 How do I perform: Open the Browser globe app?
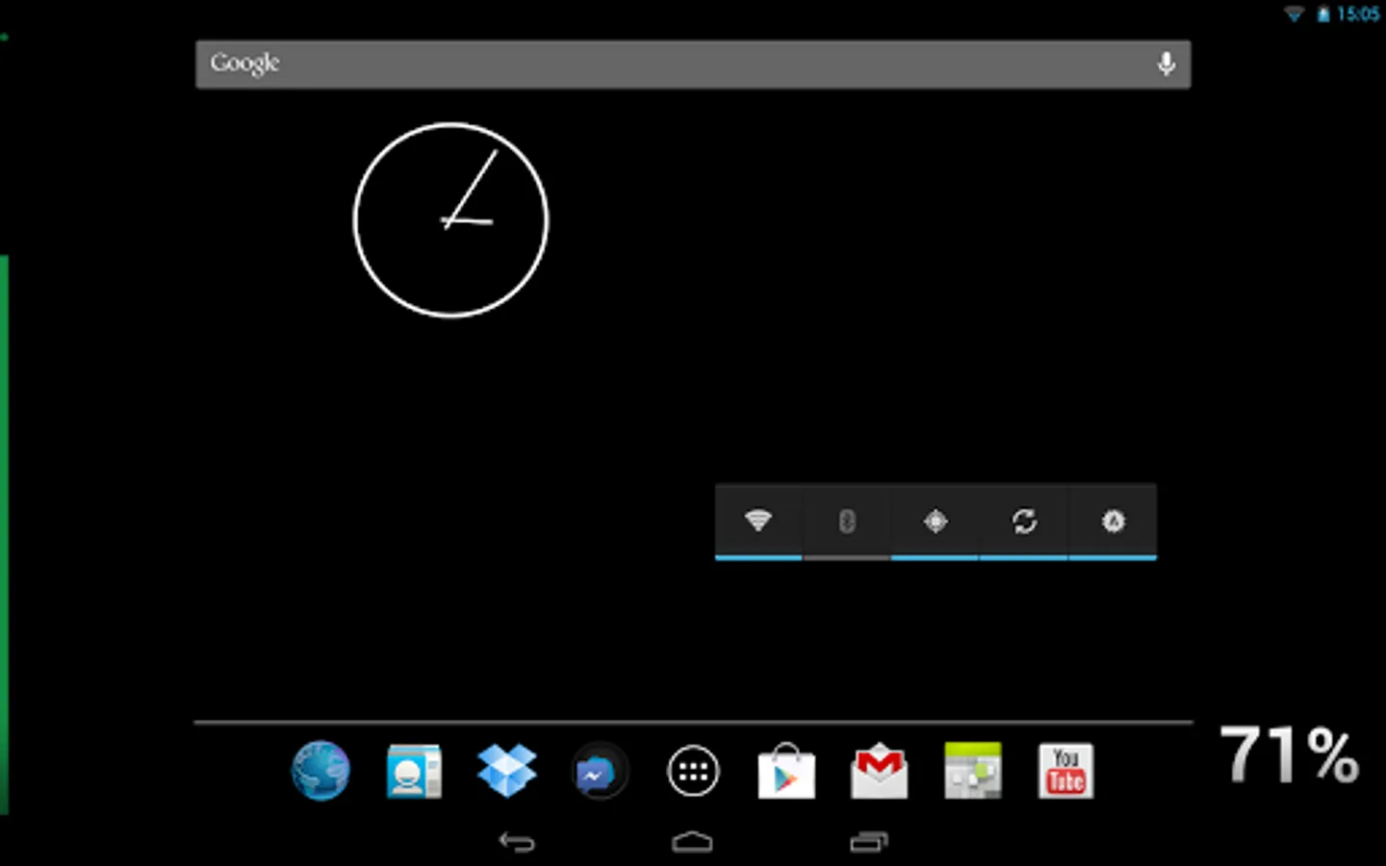tap(321, 771)
